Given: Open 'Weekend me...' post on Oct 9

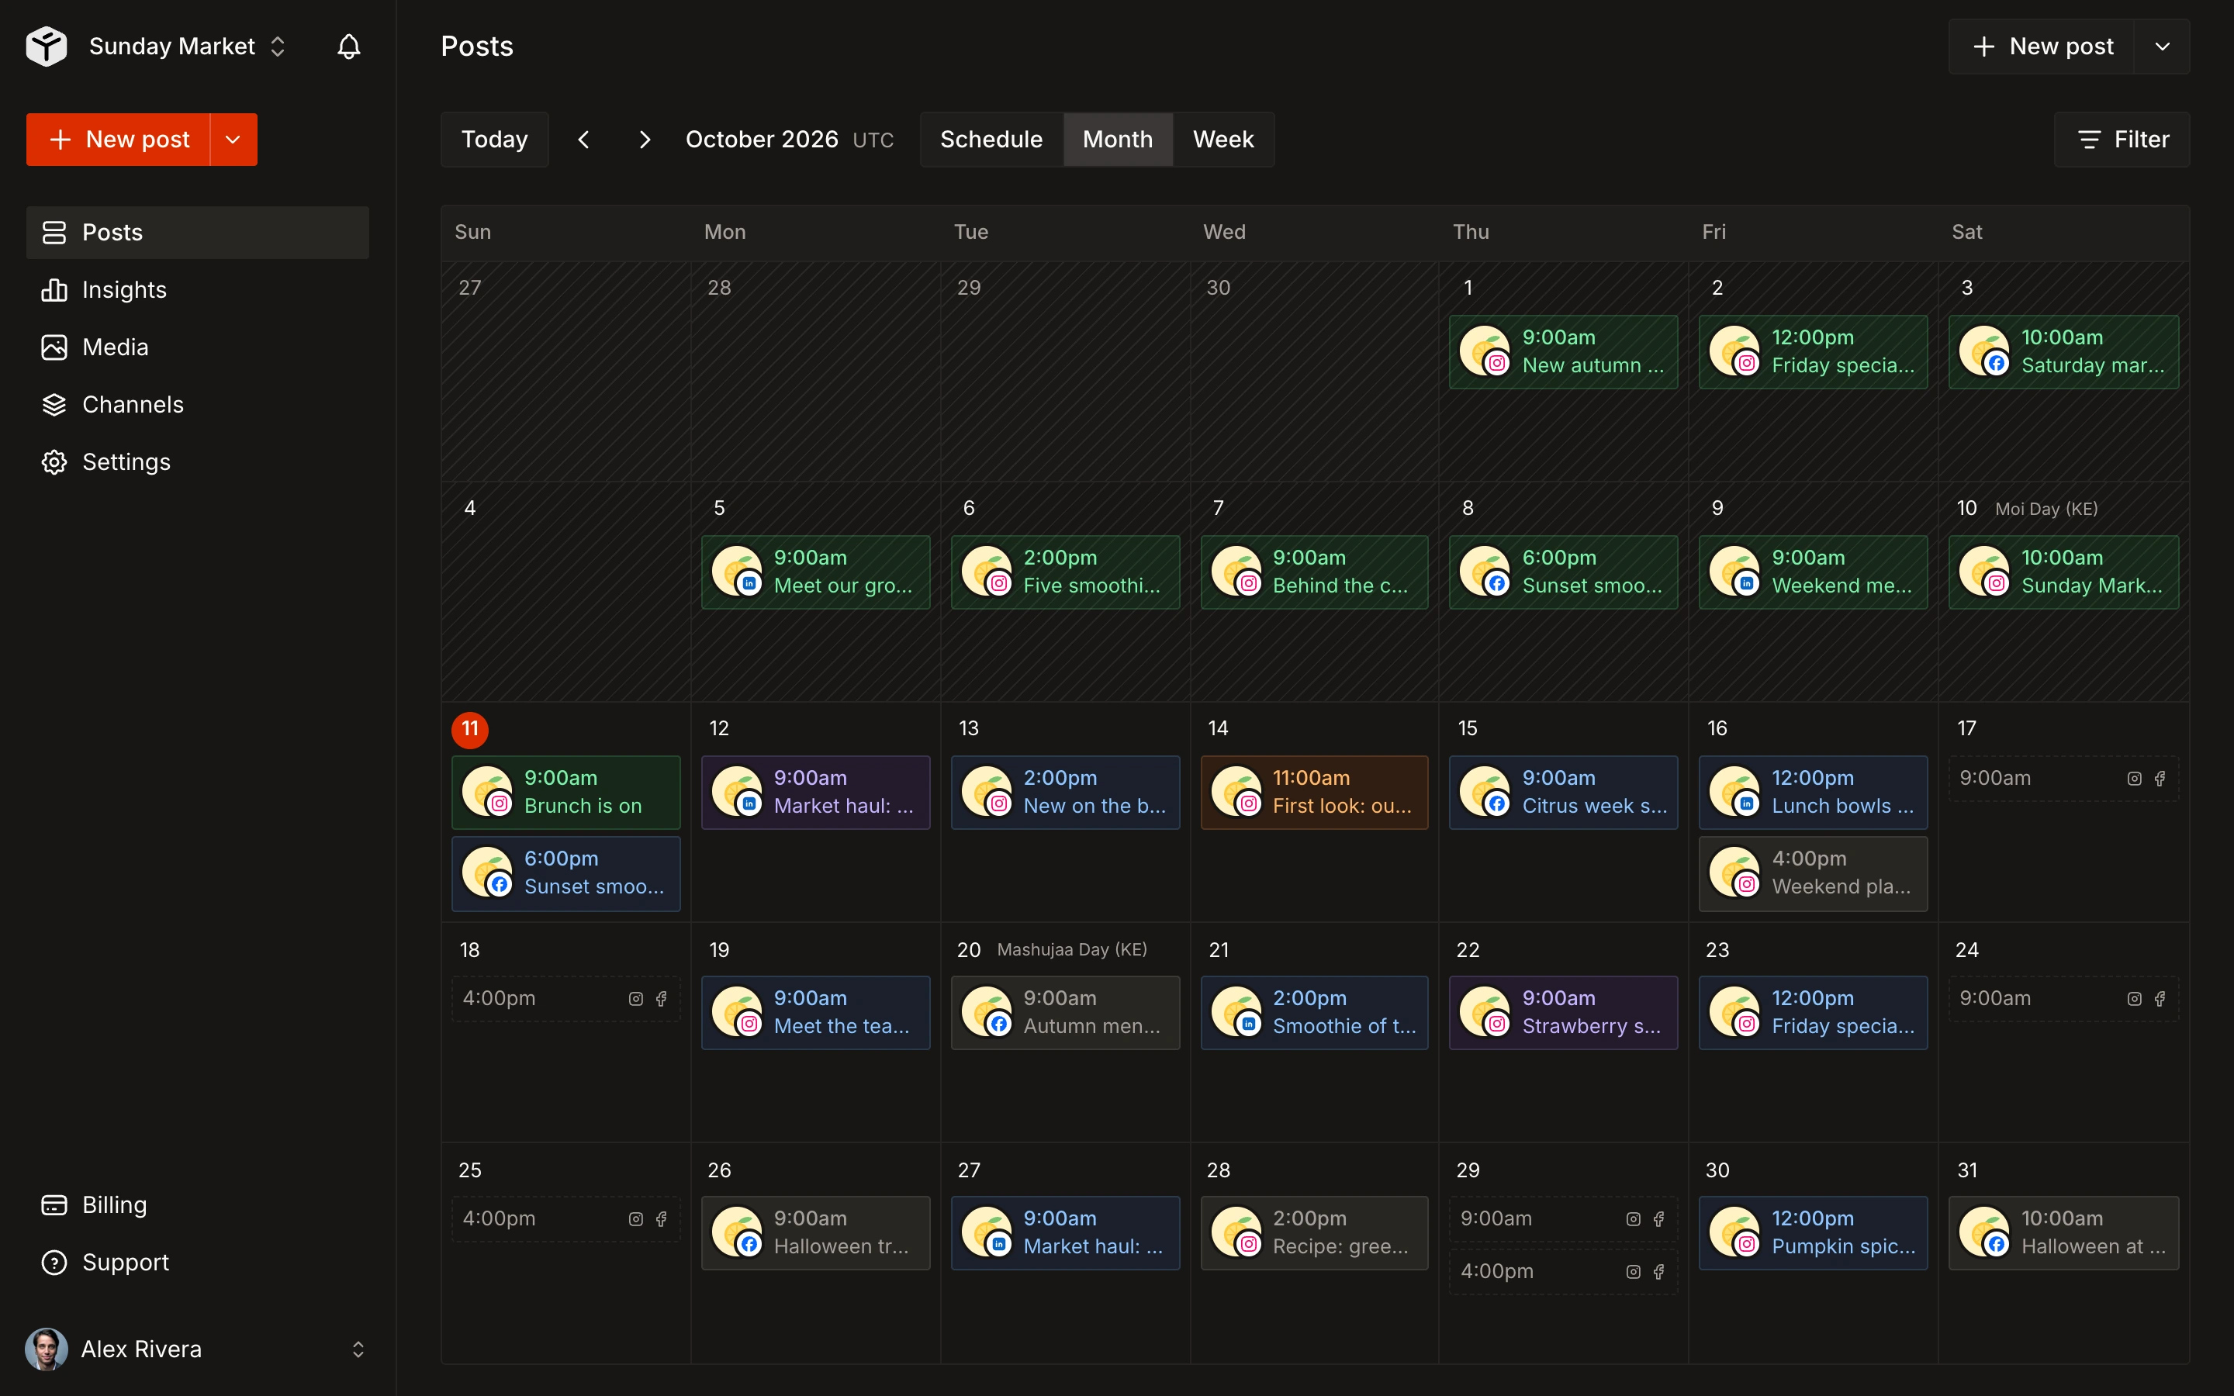Looking at the screenshot, I should 1812,572.
